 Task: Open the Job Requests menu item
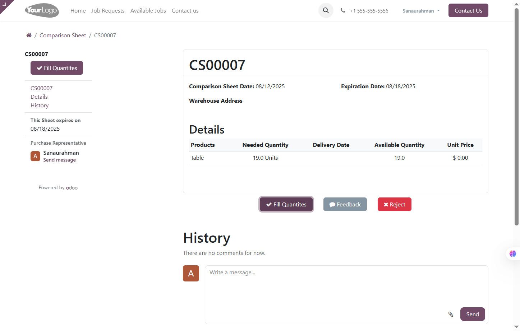[108, 11]
